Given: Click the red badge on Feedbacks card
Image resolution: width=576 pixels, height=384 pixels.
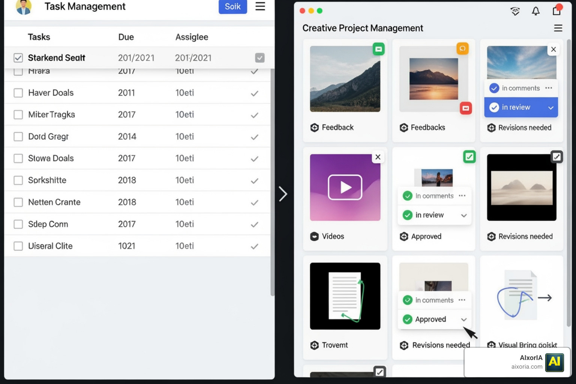Looking at the screenshot, I should click(466, 108).
